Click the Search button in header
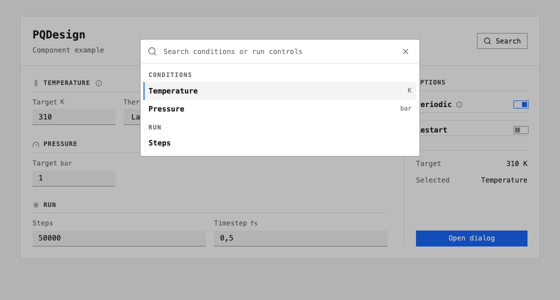This screenshot has height=300, width=560. tap(502, 41)
